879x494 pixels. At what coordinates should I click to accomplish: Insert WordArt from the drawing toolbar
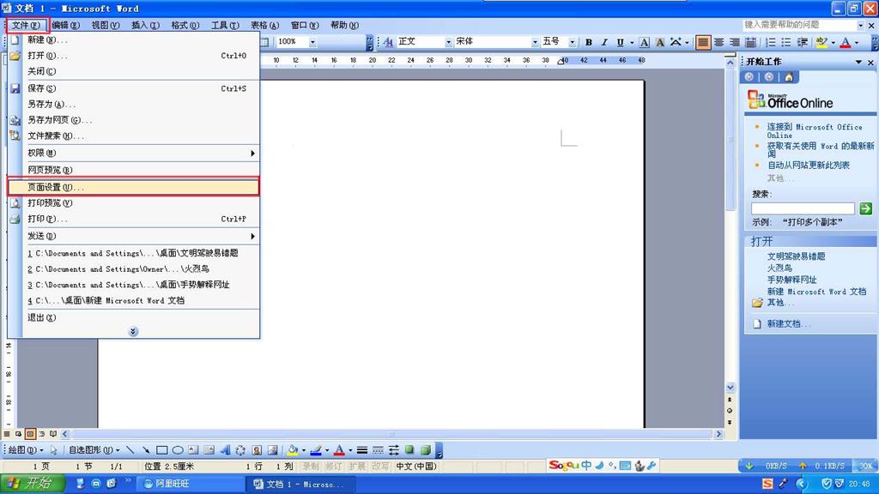(x=225, y=449)
